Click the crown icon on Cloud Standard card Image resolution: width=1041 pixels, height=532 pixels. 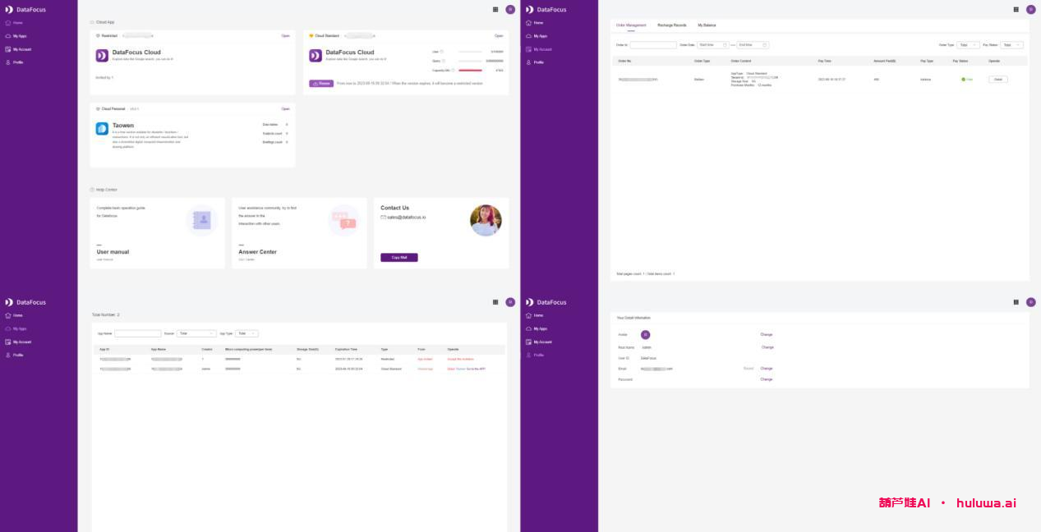click(x=311, y=36)
